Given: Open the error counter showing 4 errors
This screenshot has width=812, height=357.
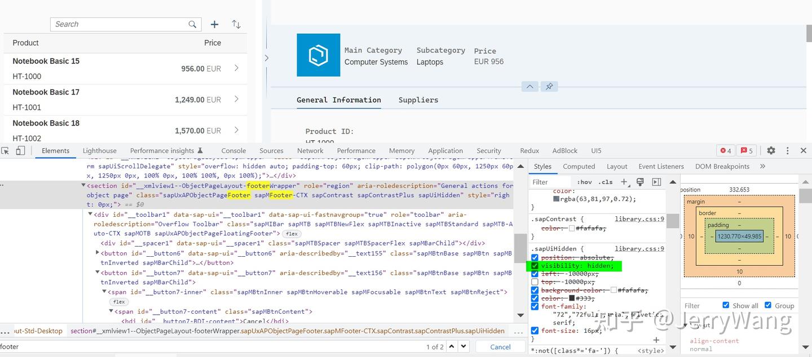Looking at the screenshot, I should (x=726, y=150).
